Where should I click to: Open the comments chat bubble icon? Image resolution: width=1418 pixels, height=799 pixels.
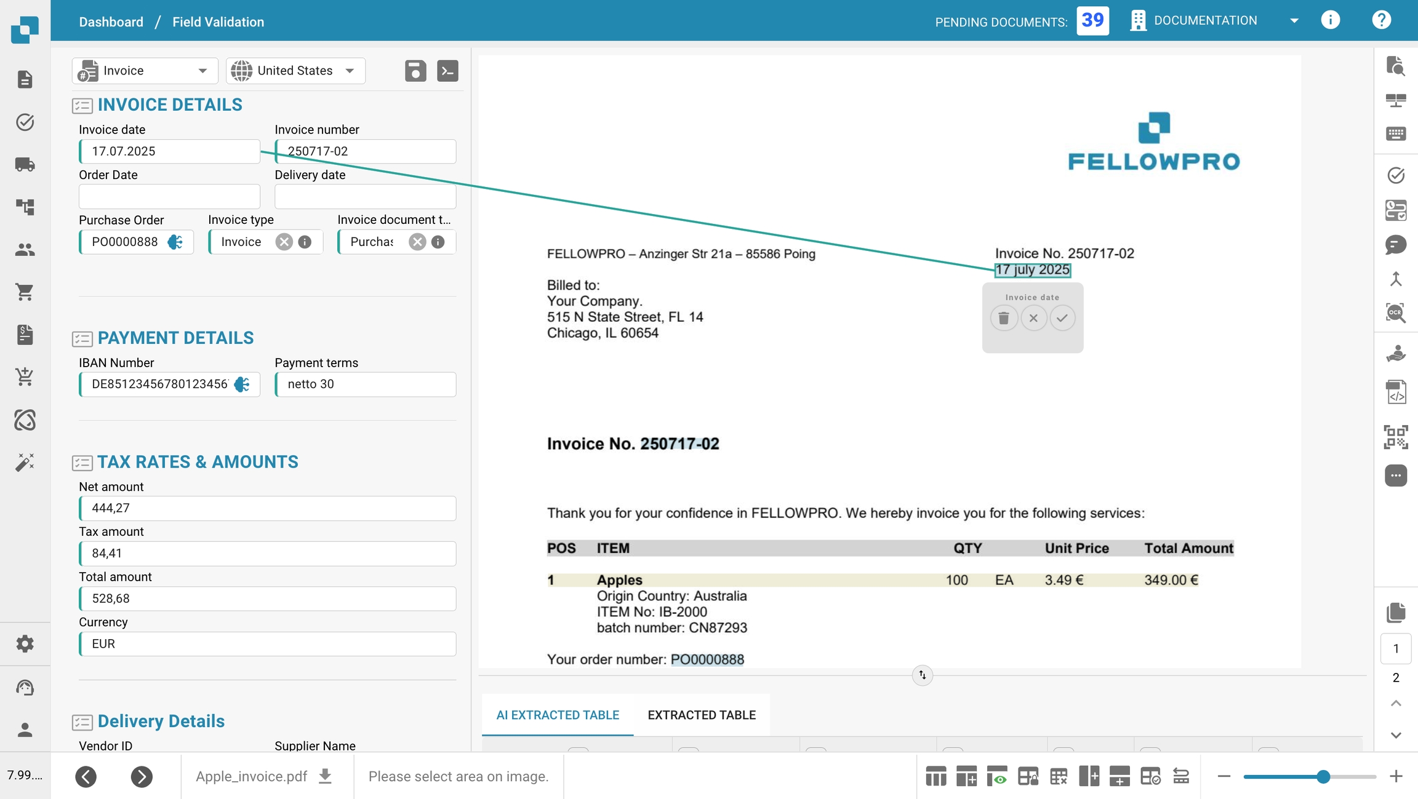[1395, 245]
